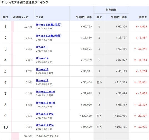
Task: Open the iPhone13 model link
Action: tap(42, 47)
